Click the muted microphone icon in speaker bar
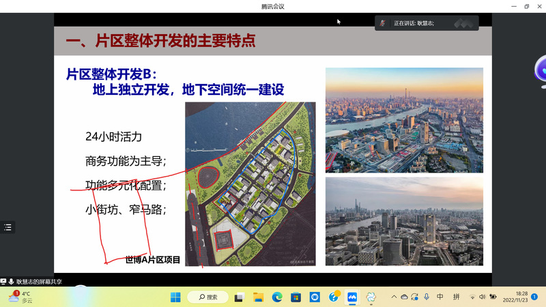This screenshot has width=546, height=307. 384,23
